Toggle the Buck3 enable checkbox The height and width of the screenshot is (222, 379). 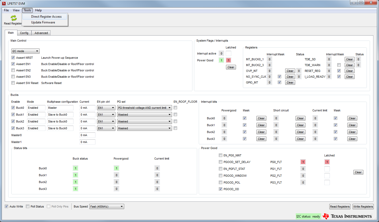(x=13, y=128)
